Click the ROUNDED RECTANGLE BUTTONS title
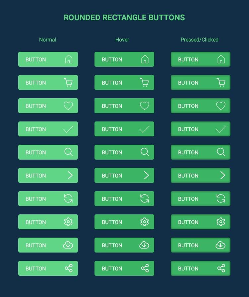 (124, 18)
